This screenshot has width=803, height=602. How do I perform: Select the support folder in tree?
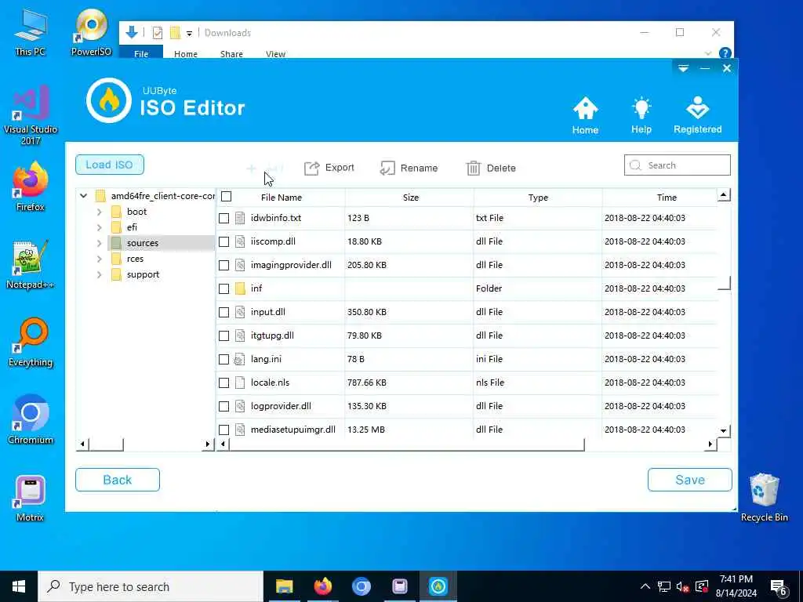click(143, 275)
